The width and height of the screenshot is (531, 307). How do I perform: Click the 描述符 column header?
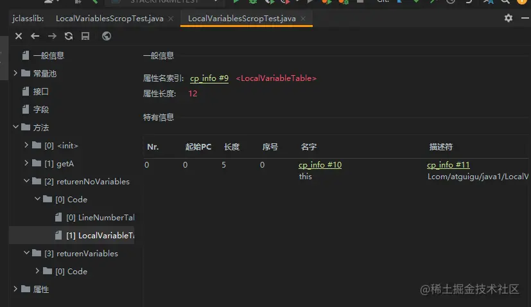coord(441,146)
